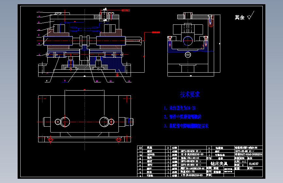Click the '备注' header cell

[250, 158]
